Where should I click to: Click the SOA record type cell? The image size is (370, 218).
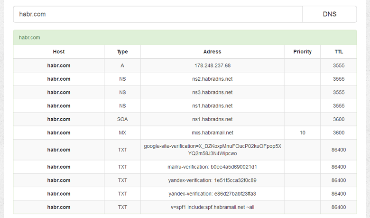point(122,119)
